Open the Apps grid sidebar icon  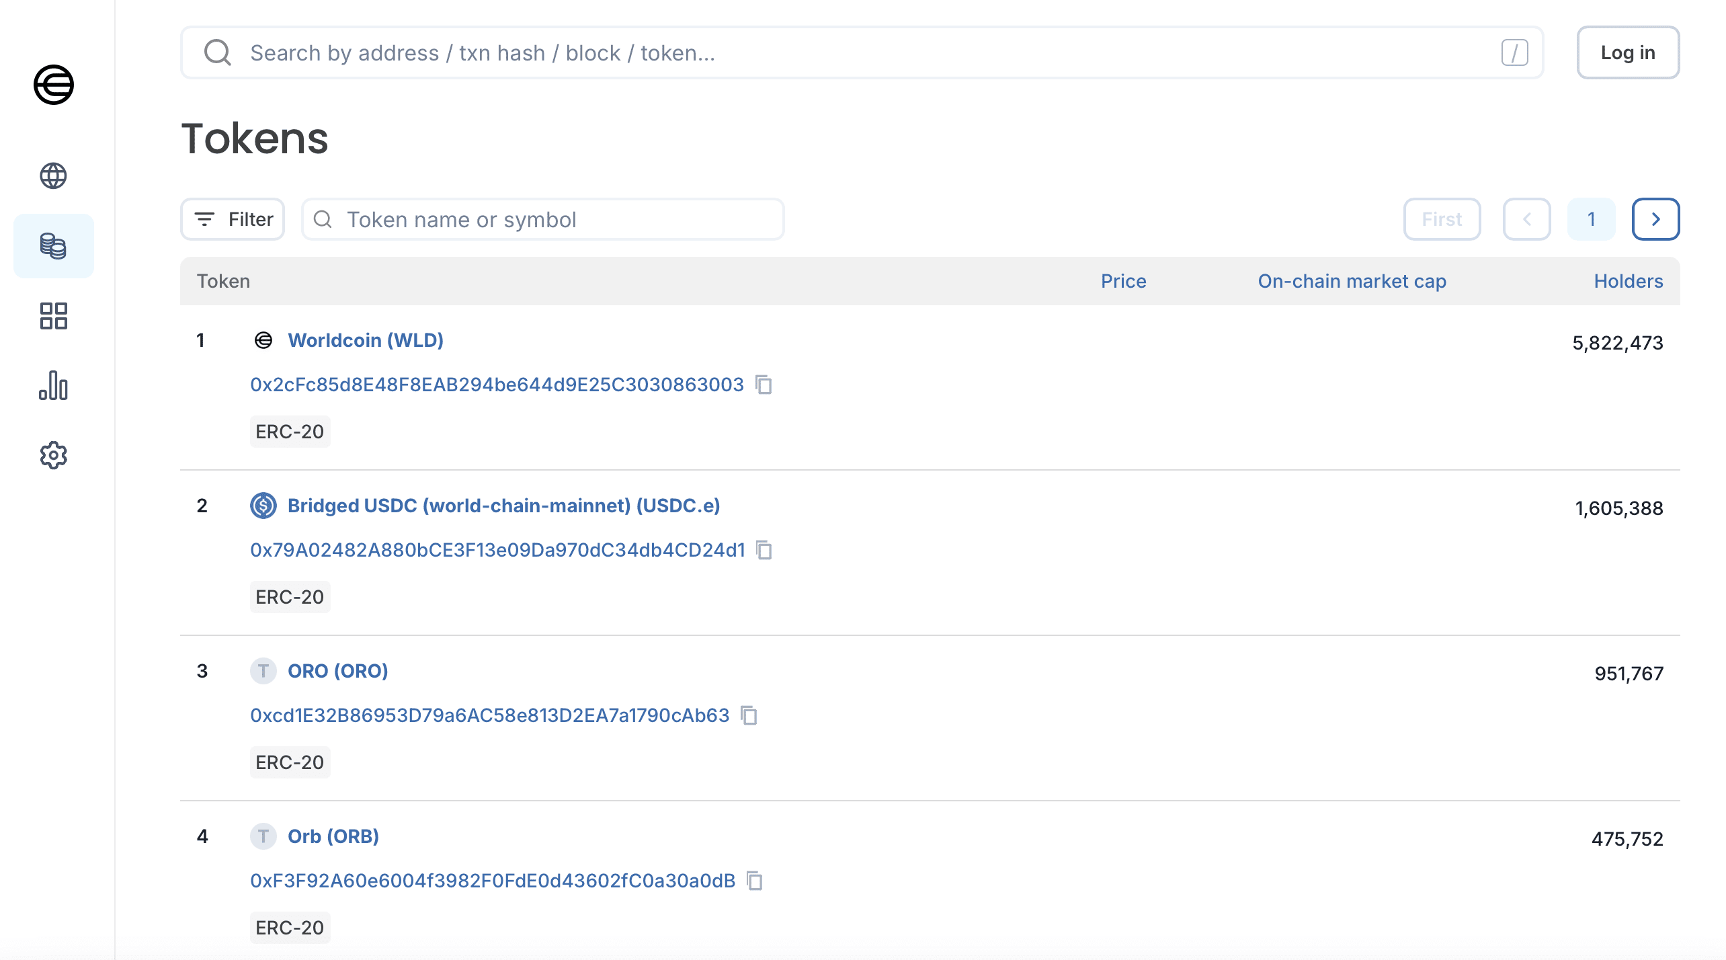click(53, 316)
